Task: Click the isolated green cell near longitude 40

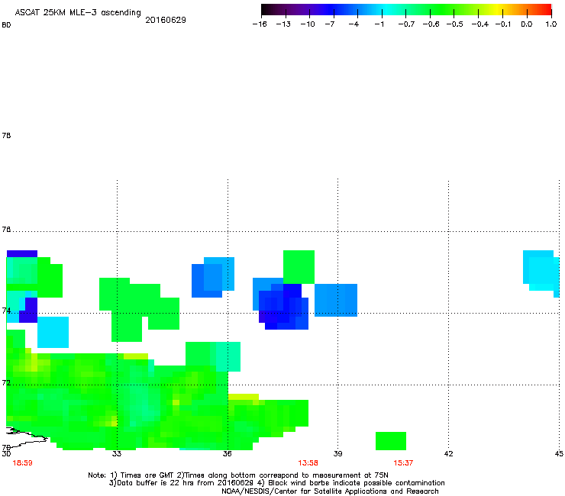Action: (x=391, y=441)
